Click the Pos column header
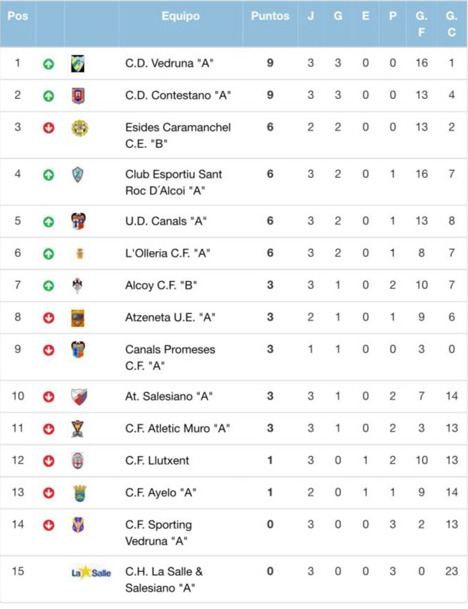This screenshot has width=468, height=609. pos(17,16)
